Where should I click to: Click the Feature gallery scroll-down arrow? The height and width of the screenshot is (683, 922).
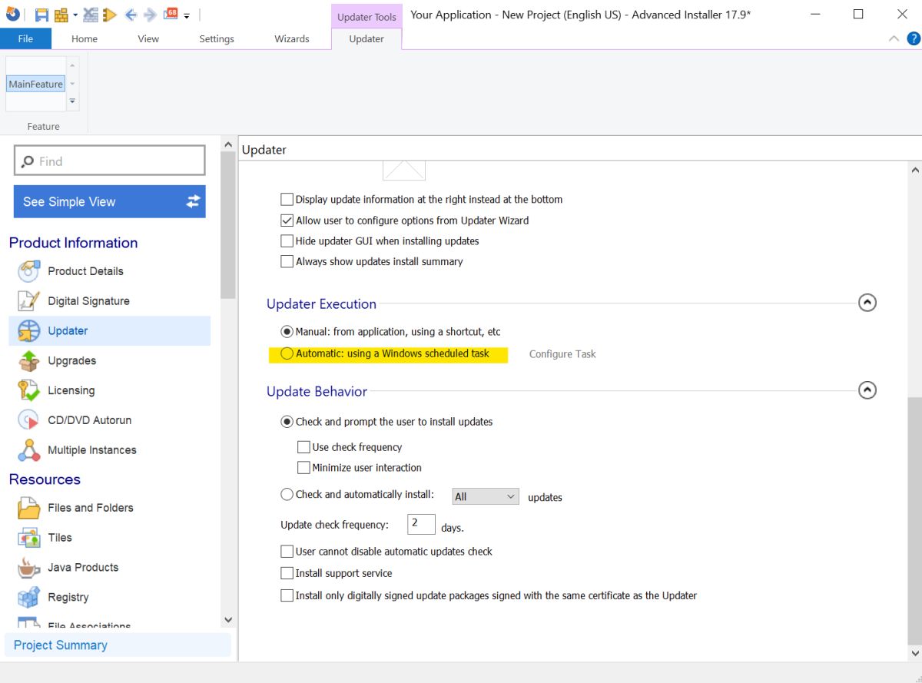click(73, 84)
